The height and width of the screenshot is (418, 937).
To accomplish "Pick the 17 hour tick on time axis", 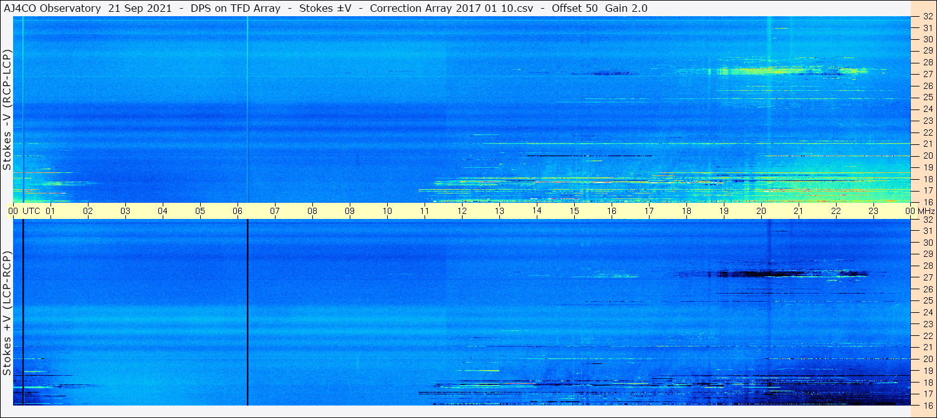I will pyautogui.click(x=649, y=211).
